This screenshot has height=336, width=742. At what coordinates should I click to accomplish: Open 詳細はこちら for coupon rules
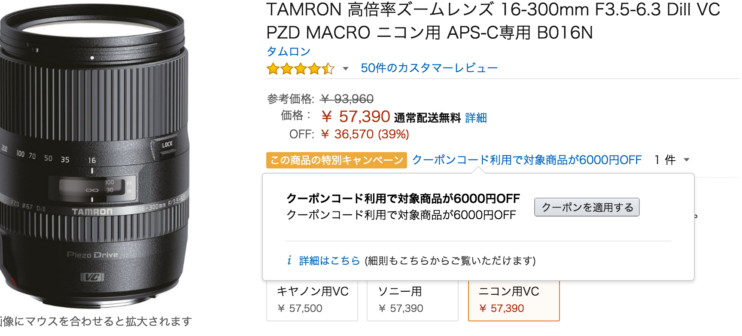point(328,260)
